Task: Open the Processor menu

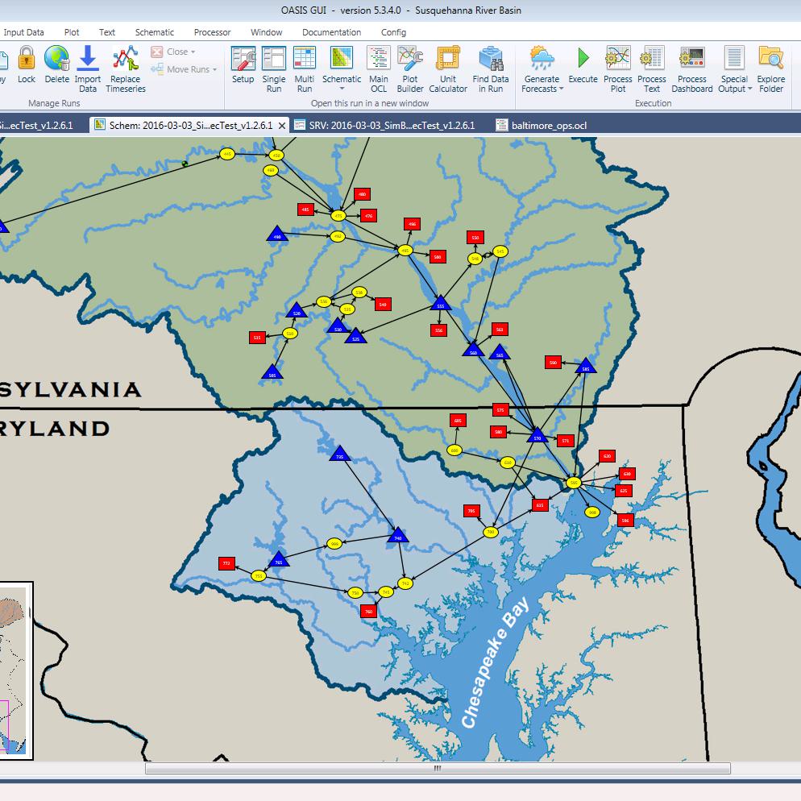Action: click(x=212, y=32)
